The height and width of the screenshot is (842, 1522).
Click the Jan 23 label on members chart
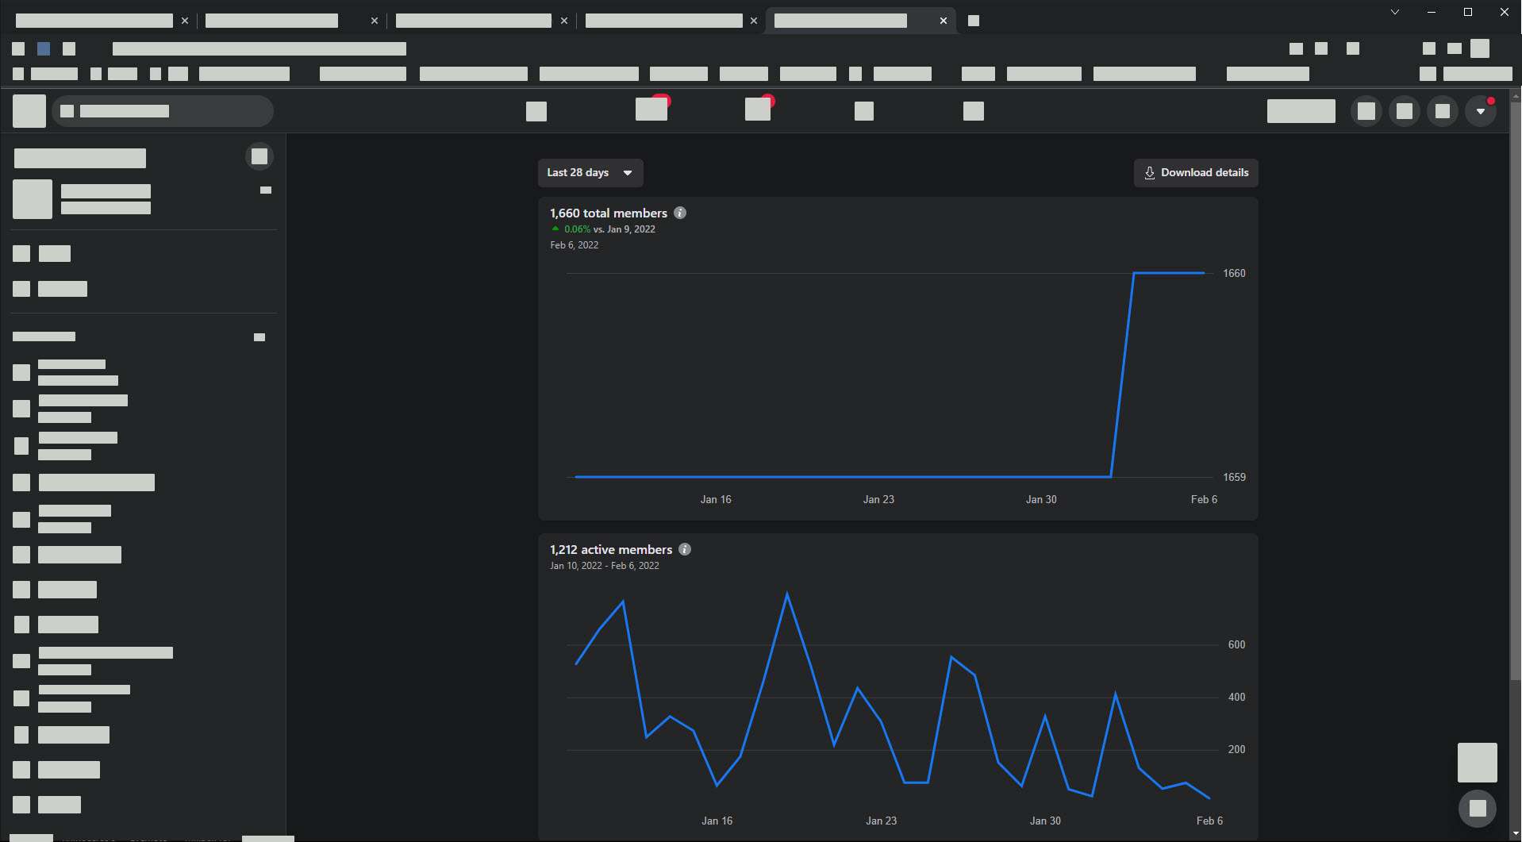[x=878, y=499]
